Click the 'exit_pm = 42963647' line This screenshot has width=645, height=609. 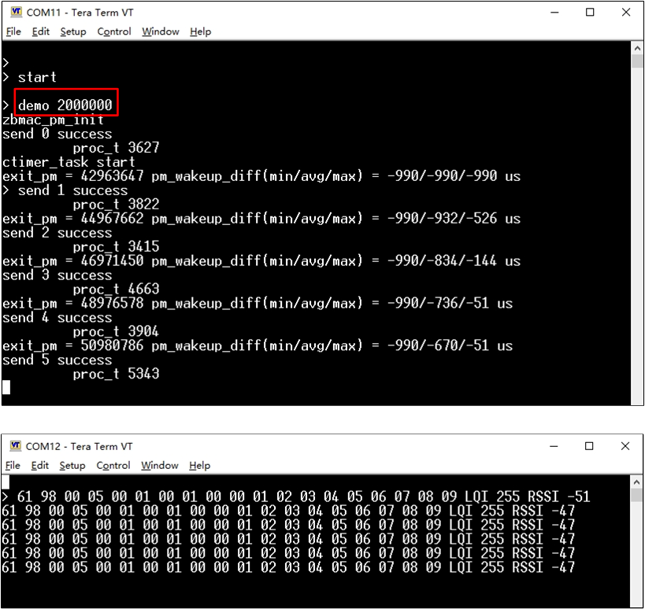[x=261, y=176]
